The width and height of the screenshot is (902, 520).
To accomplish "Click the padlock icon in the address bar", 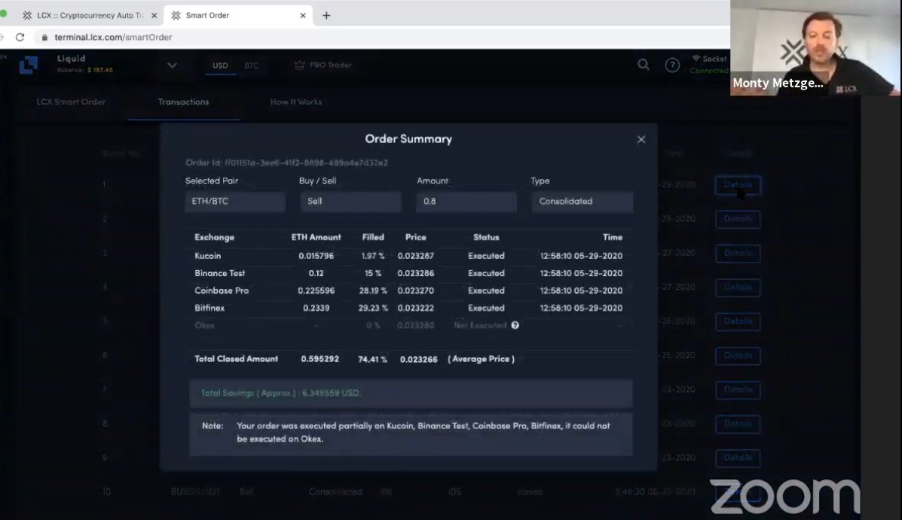I will point(46,35).
